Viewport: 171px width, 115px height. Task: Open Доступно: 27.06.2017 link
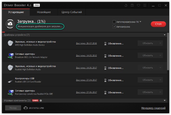86,92
